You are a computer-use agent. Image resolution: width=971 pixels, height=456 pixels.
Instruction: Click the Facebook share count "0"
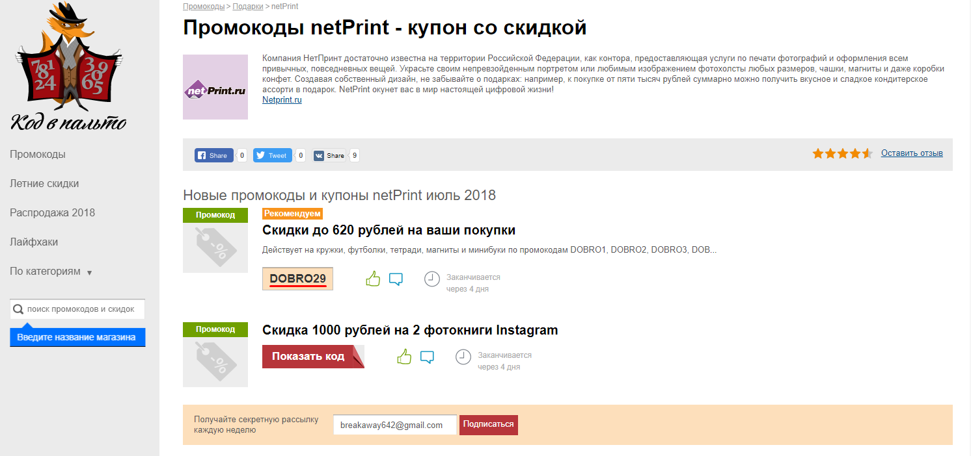[x=241, y=155]
